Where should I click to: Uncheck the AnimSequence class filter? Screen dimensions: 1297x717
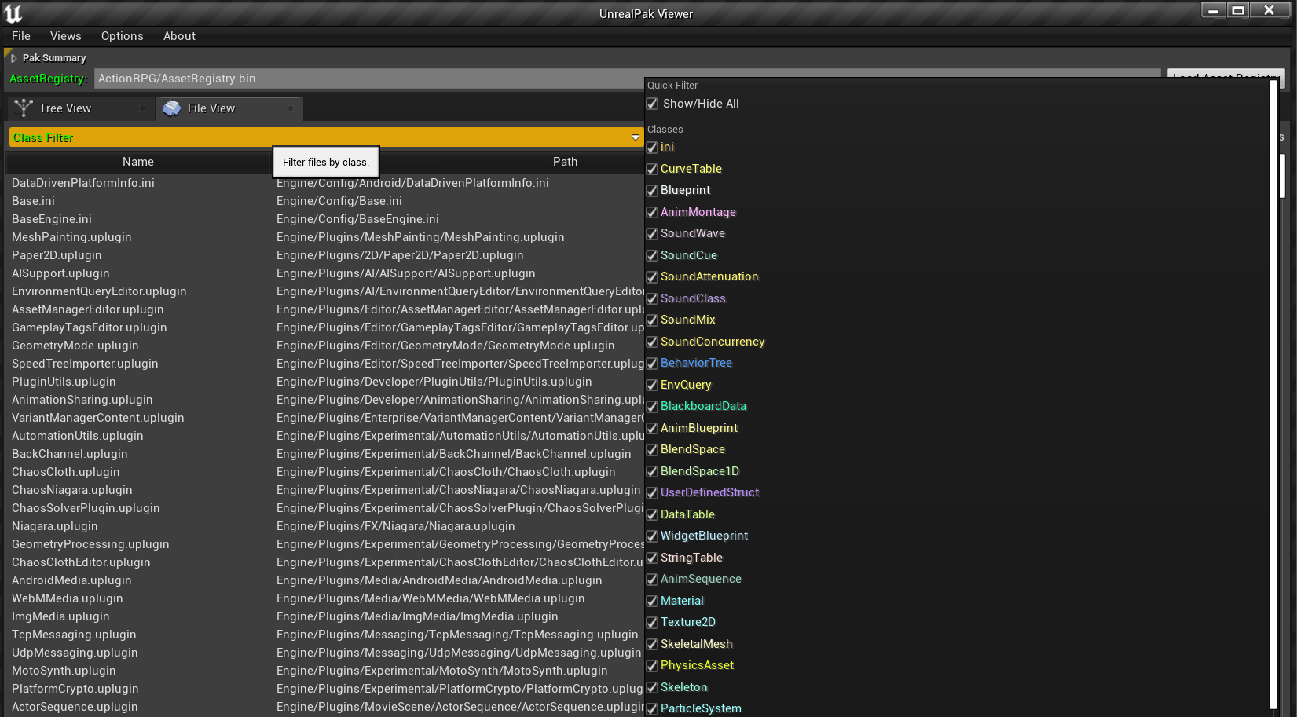coord(652,579)
